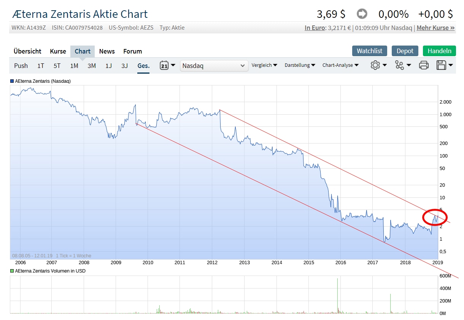Print the chart using printer icon
This screenshot has width=464, height=320.
424,65
